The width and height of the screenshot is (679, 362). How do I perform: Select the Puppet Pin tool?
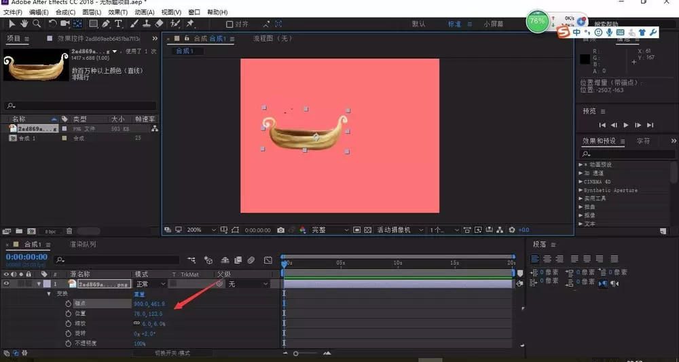tap(191, 24)
